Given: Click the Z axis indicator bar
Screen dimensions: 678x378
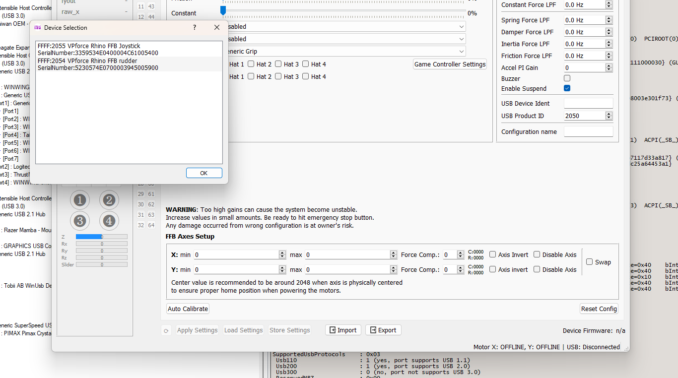Looking at the screenshot, I should (x=101, y=237).
